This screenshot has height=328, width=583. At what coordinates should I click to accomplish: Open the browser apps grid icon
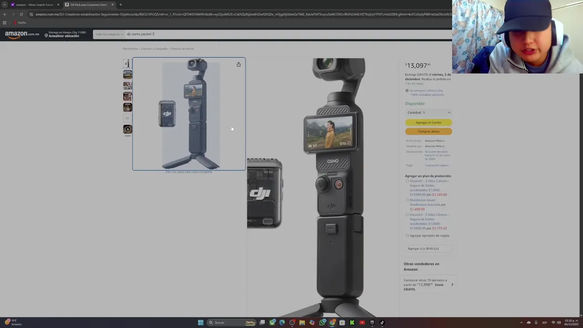pos(5,22)
